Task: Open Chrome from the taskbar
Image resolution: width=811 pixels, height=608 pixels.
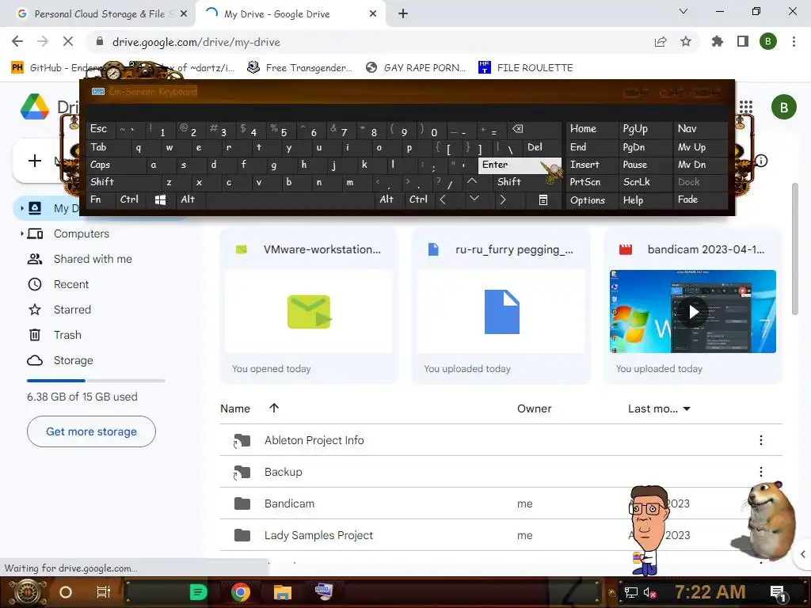Action: (241, 592)
